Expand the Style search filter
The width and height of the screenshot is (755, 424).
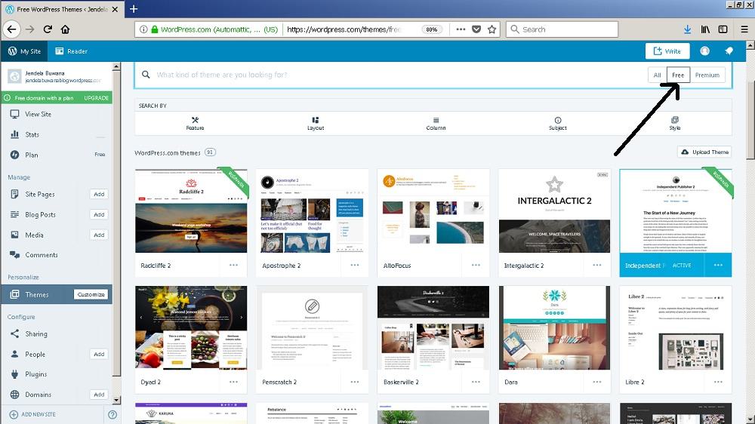tap(674, 123)
